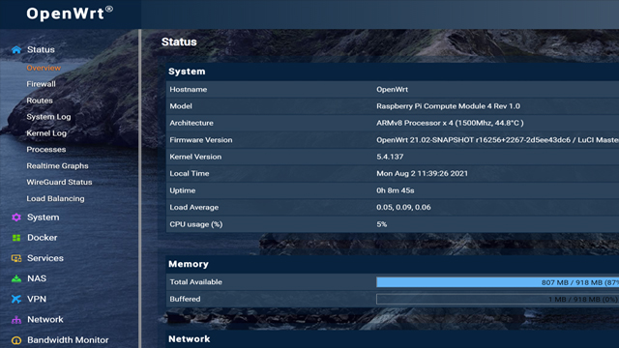
Task: Expand the NAS menu section
Action: point(37,278)
